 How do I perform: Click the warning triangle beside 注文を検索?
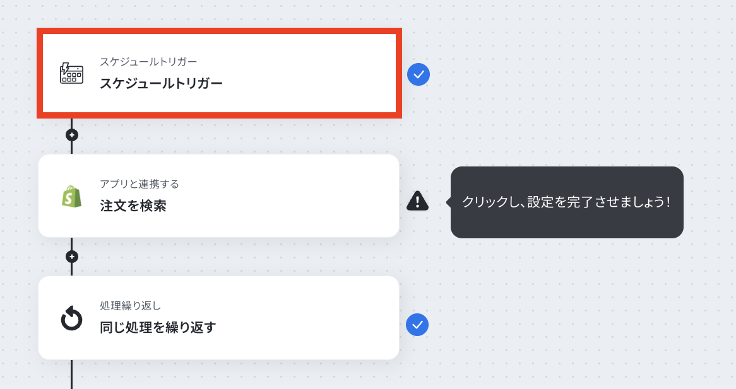point(417,200)
